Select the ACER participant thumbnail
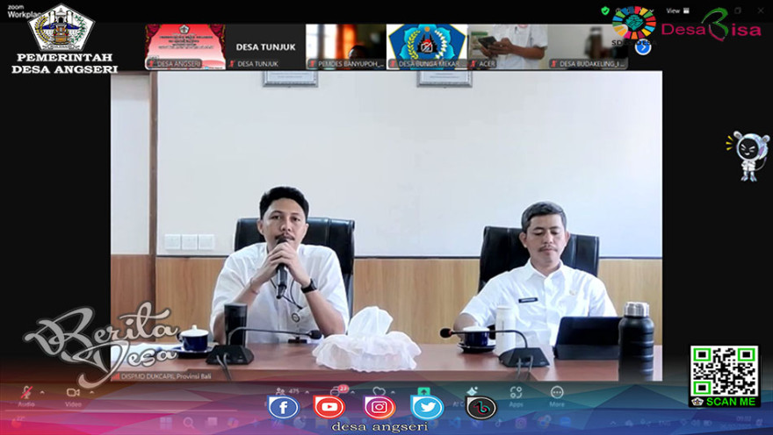Screen dimensions: 773x435 (x=508, y=46)
